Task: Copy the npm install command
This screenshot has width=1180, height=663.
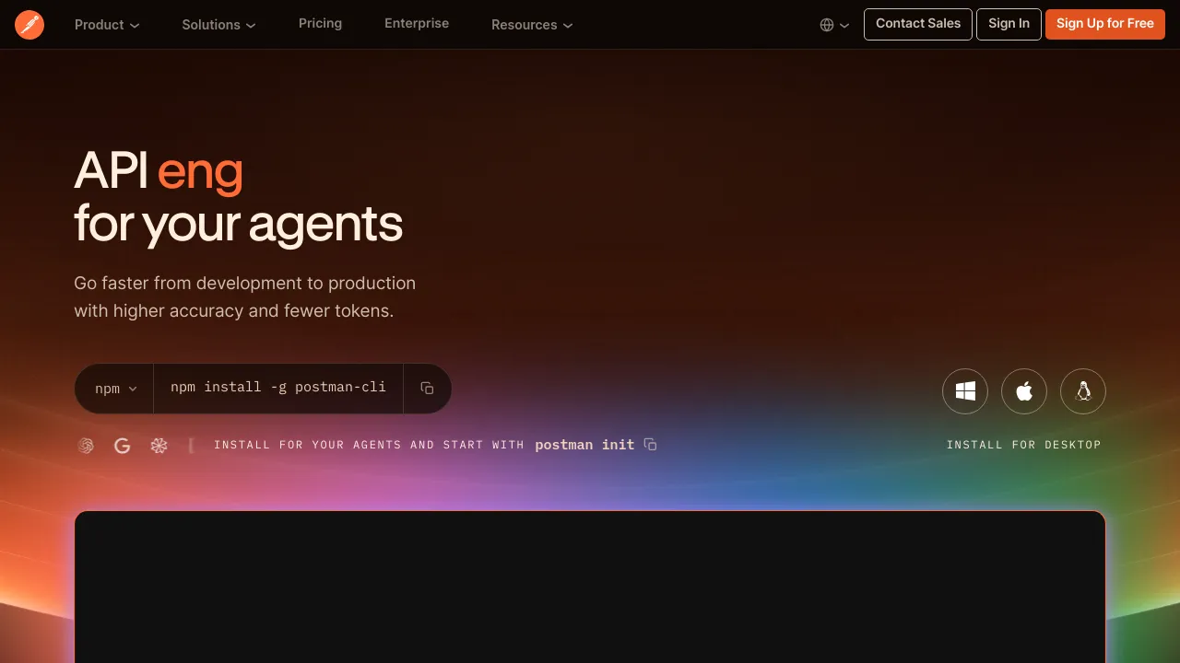Action: click(427, 389)
